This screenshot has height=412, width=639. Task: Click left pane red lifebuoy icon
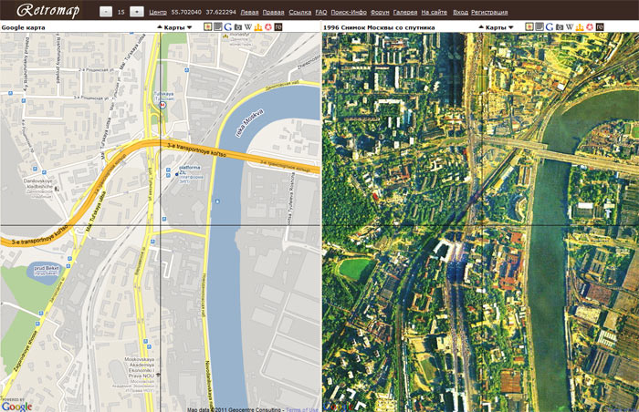tap(268, 26)
